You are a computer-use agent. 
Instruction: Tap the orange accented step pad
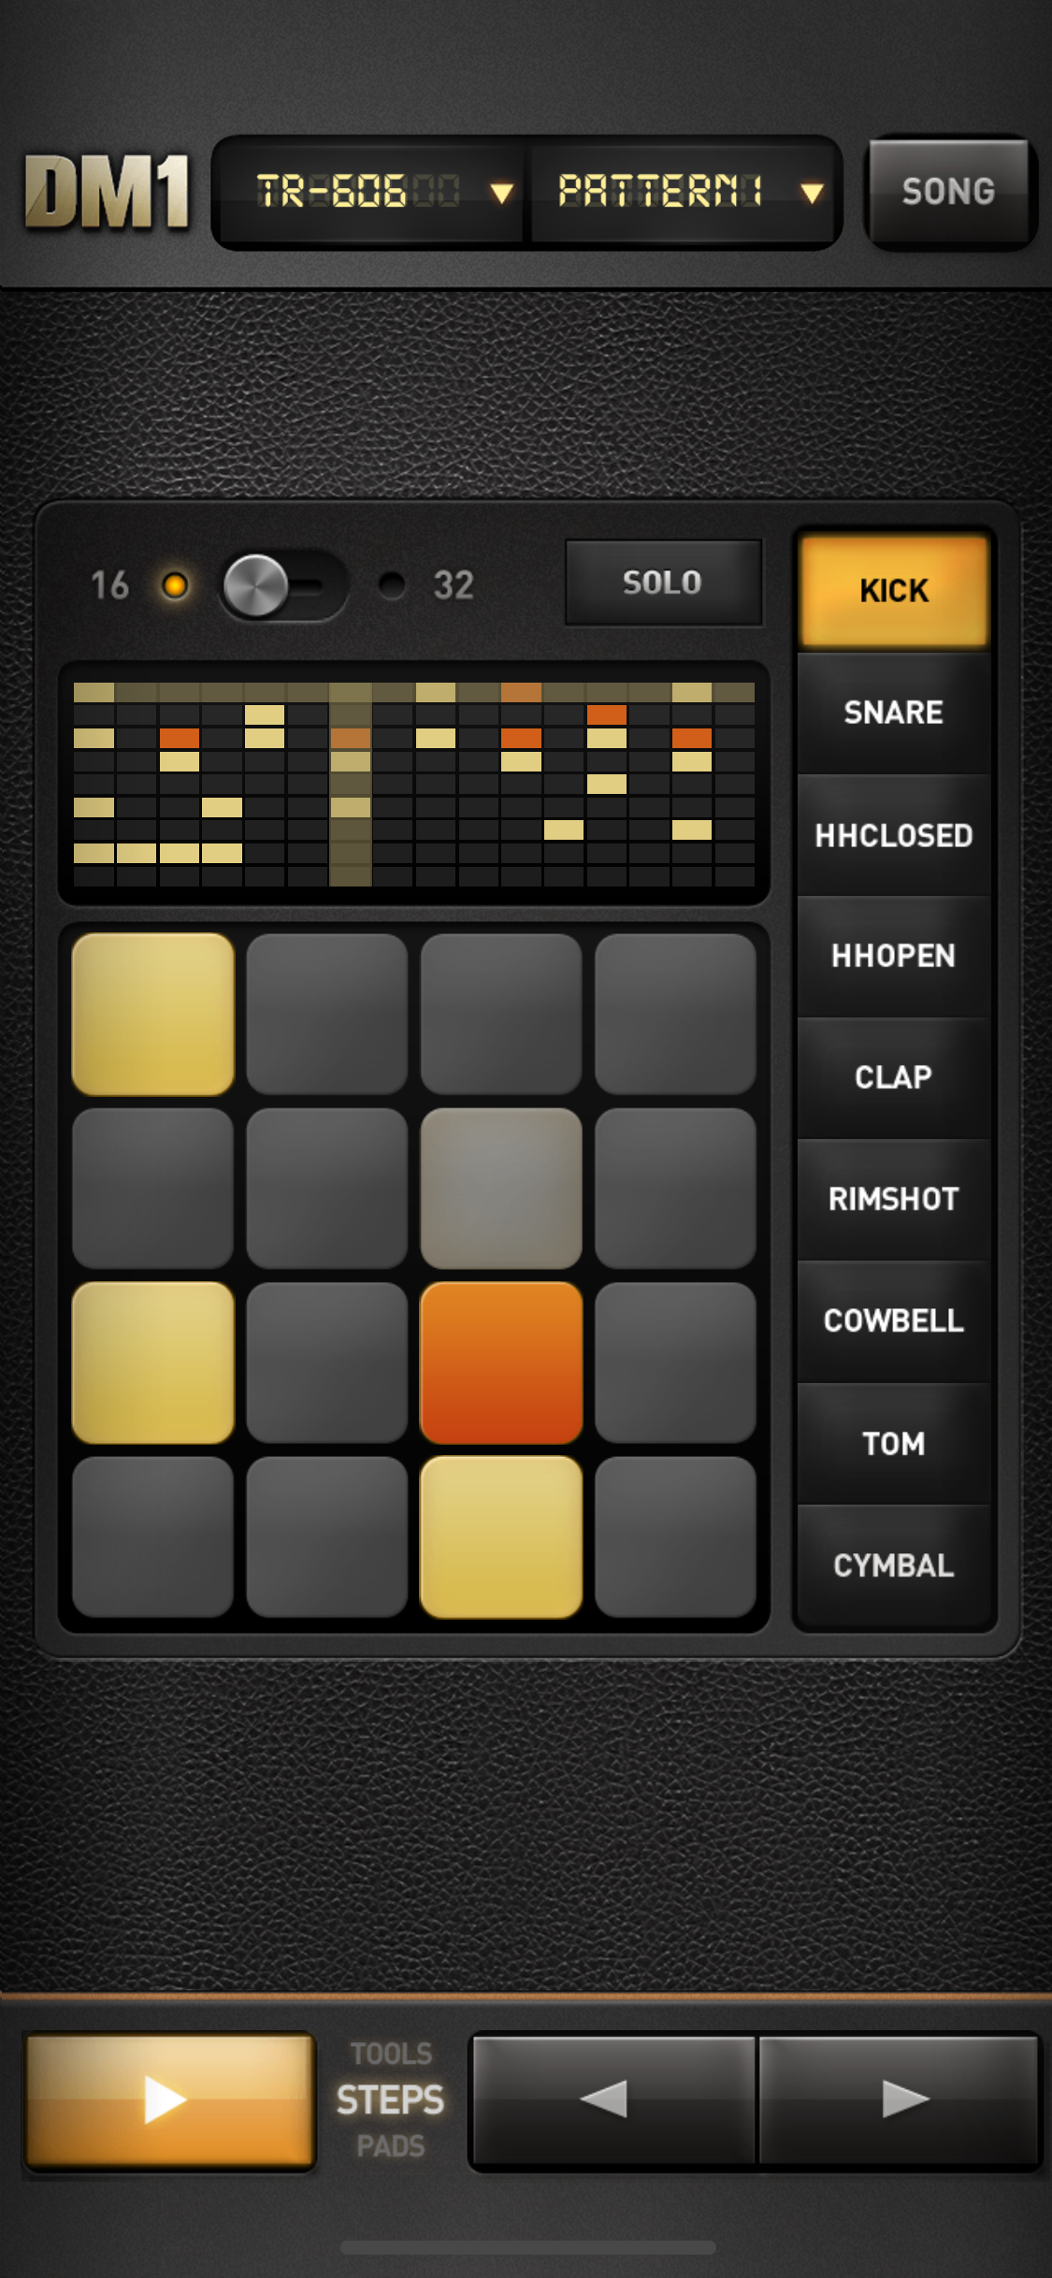click(501, 1362)
